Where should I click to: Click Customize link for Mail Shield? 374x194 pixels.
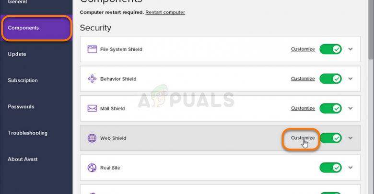303,108
